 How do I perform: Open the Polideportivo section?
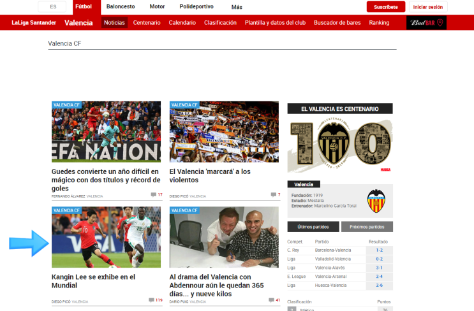[x=196, y=6]
